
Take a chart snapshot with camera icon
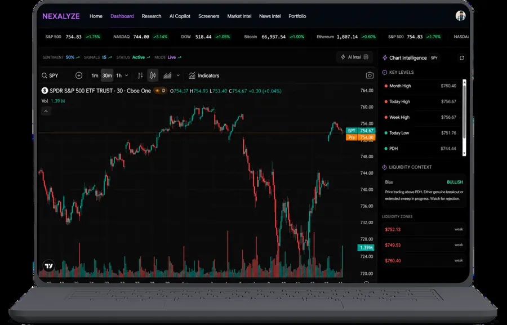tap(370, 75)
